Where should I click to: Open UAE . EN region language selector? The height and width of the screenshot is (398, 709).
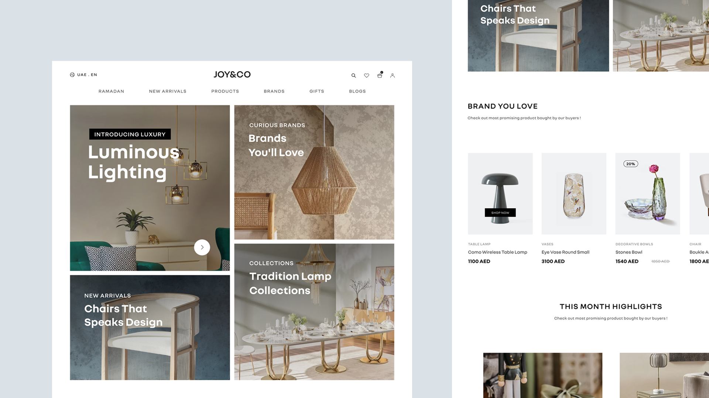pyautogui.click(x=87, y=75)
